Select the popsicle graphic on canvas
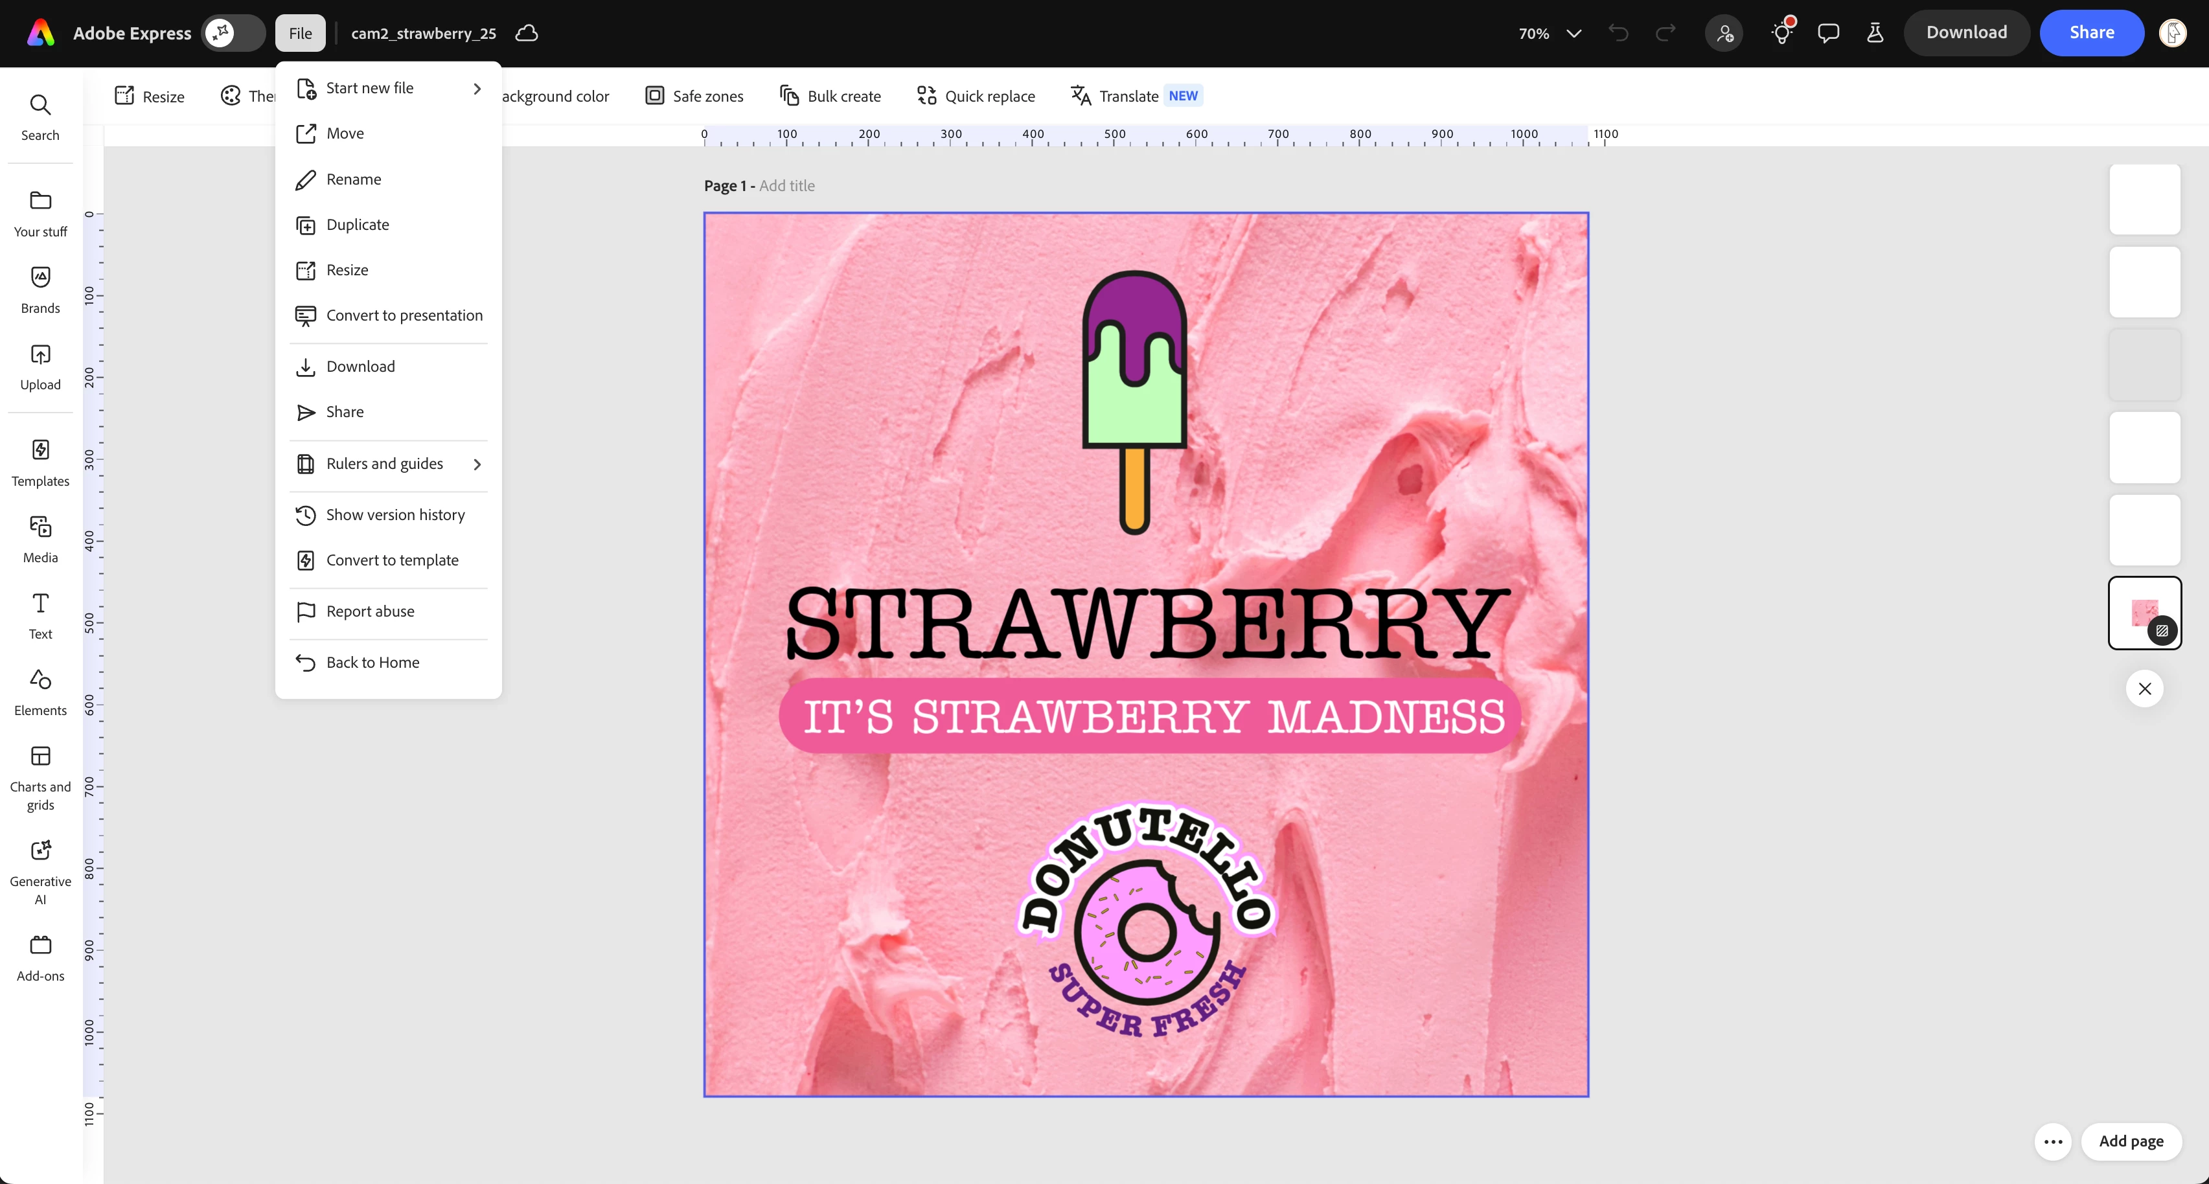This screenshot has height=1184, width=2209. [x=1134, y=402]
